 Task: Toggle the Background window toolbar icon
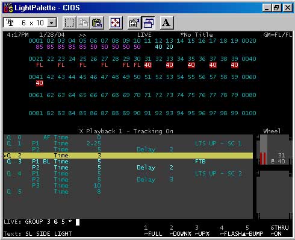pyautogui.click(x=148, y=23)
